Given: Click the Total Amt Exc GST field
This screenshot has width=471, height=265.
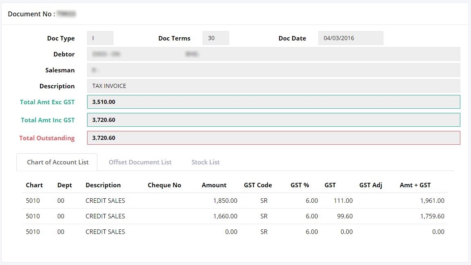Looking at the screenshot, I should tap(273, 102).
